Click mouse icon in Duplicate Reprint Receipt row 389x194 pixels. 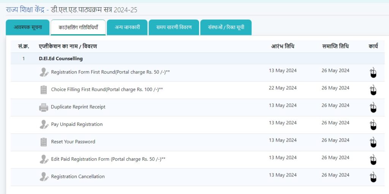(373, 108)
